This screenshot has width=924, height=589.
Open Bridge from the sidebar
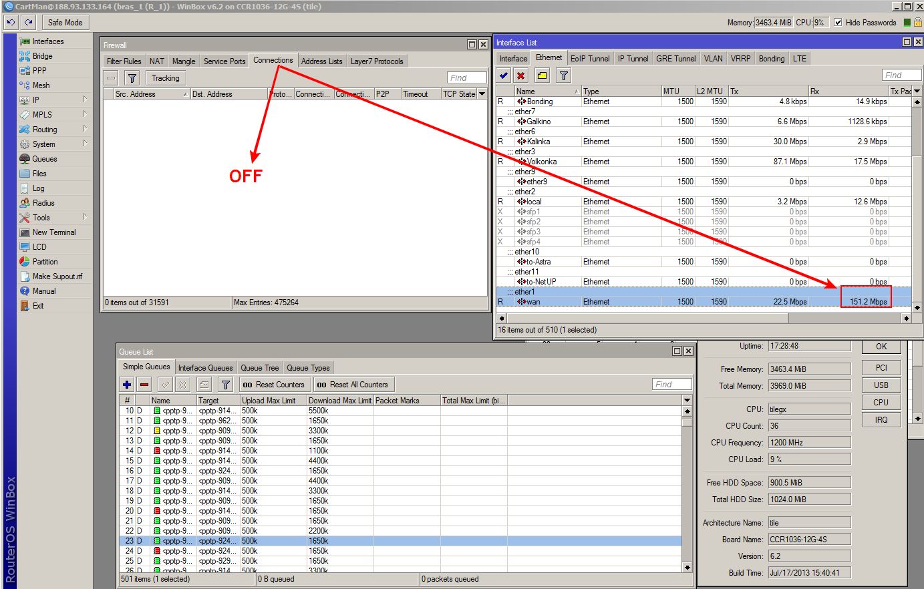click(42, 56)
